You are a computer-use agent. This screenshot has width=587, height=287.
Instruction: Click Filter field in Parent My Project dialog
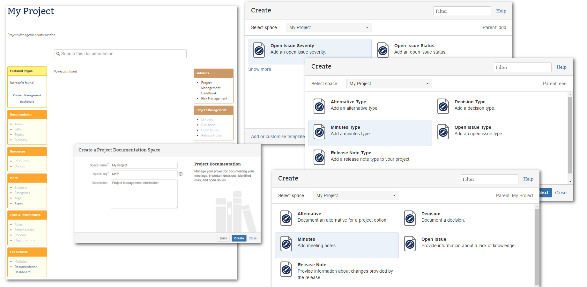click(x=489, y=179)
